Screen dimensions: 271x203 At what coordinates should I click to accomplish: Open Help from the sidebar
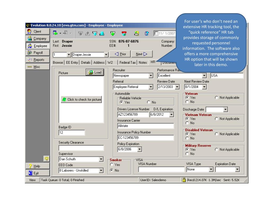[x=38, y=166]
